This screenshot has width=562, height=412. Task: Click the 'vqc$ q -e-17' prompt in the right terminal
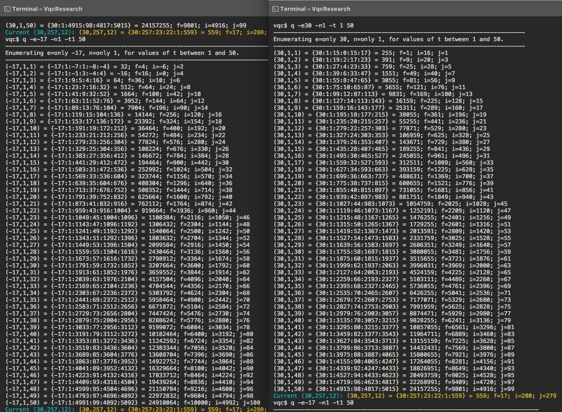pos(313,403)
